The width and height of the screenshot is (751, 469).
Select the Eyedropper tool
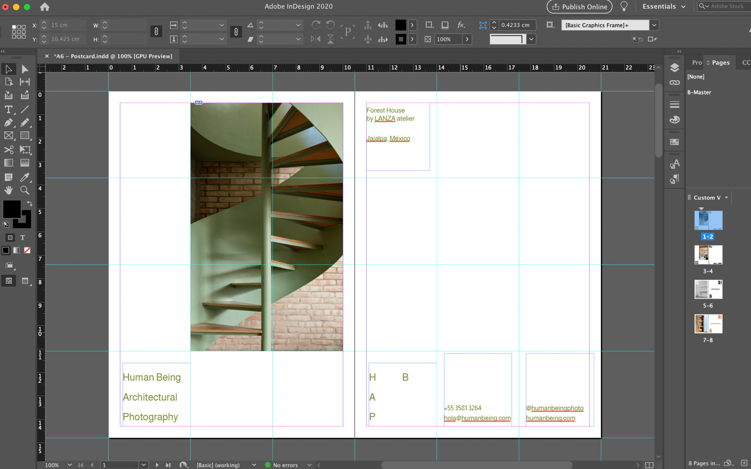pos(25,177)
